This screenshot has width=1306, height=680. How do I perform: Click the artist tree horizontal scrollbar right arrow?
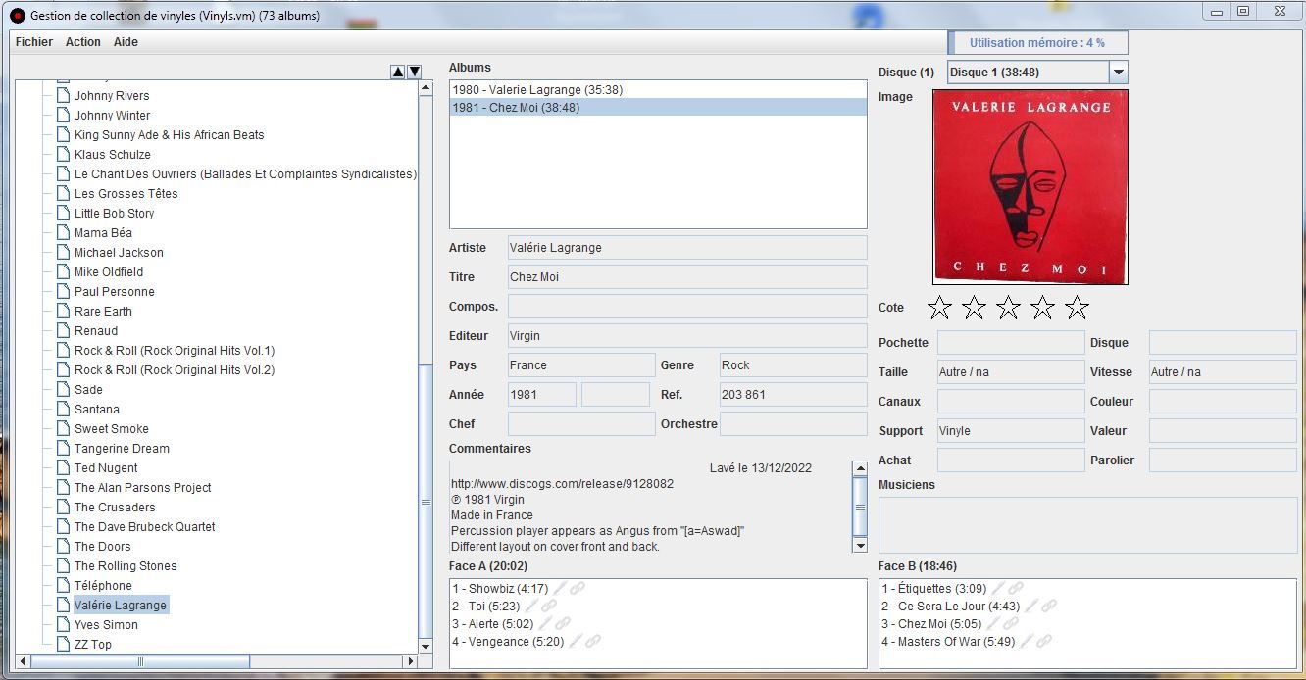click(411, 661)
